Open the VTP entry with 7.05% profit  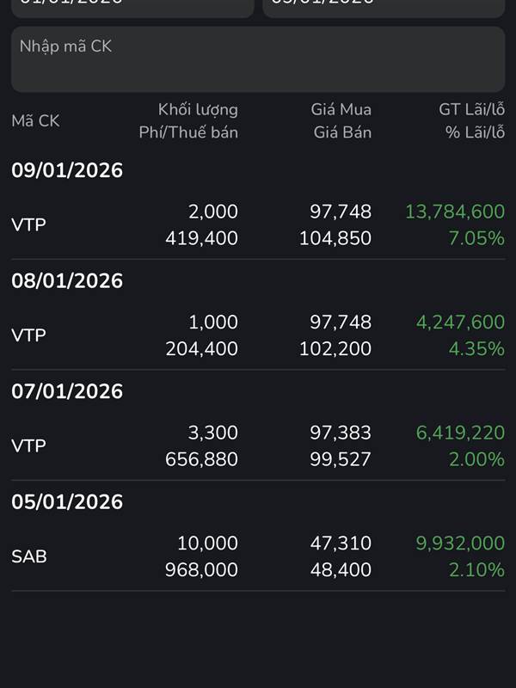click(x=28, y=225)
